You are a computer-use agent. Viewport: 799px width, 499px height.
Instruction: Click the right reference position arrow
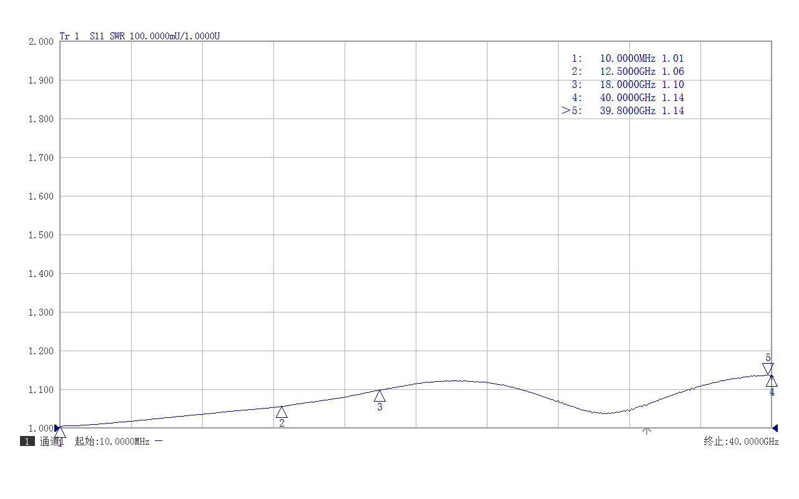click(x=775, y=429)
